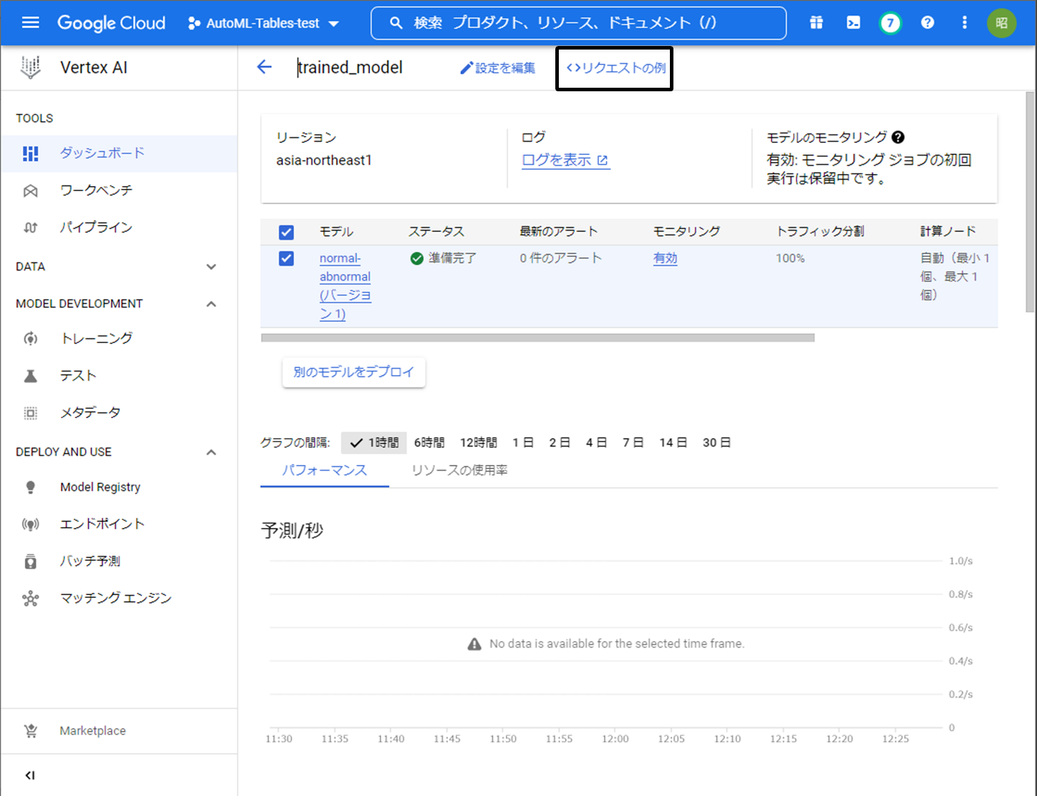Open トレーニング in the sidebar
1037x796 pixels.
[x=119, y=338]
